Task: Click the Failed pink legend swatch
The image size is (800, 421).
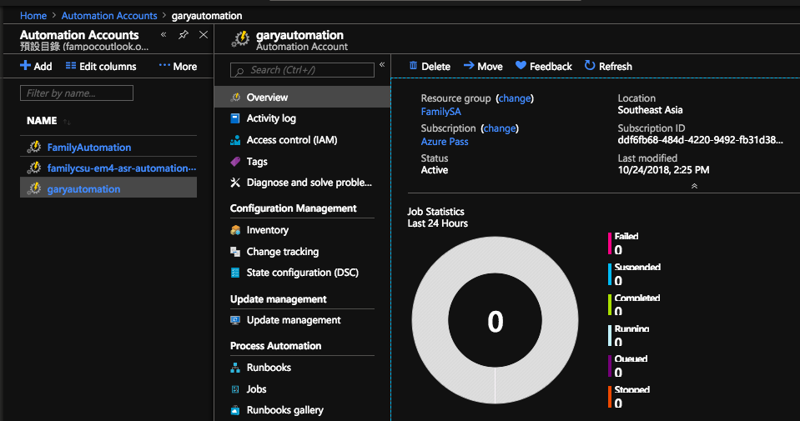Action: (610, 243)
